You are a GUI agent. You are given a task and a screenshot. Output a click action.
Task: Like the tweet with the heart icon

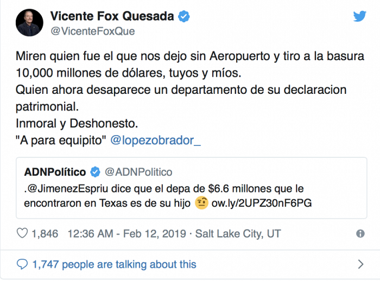22,234
